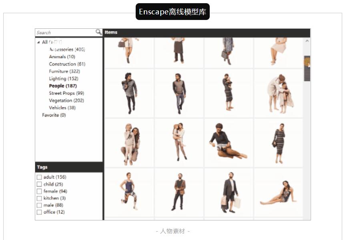The image size is (345, 240).
Task: Open the Construction (61) category
Action: (67, 64)
